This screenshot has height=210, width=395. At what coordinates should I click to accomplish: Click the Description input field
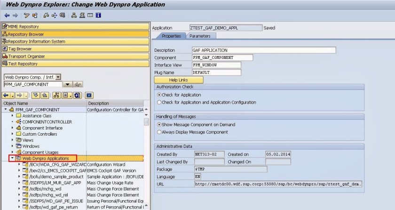click(263, 50)
